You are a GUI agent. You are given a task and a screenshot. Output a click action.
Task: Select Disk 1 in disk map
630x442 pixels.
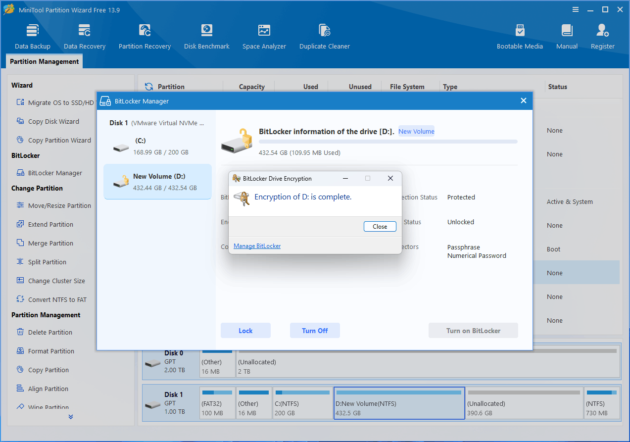pyautogui.click(x=171, y=403)
